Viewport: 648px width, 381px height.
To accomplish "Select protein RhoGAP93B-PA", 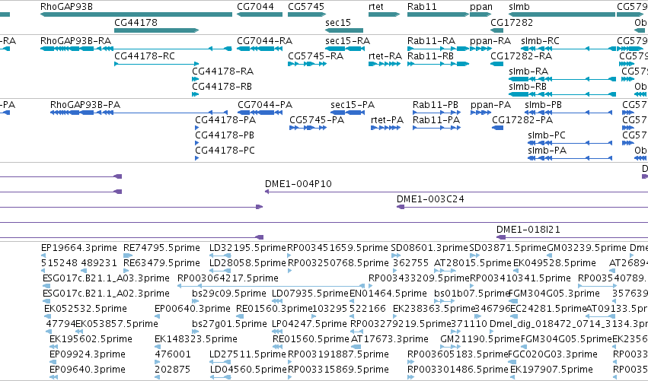I will pyautogui.click(x=85, y=104).
